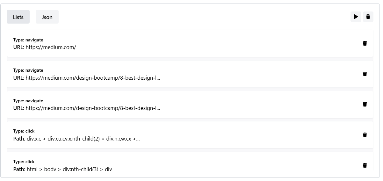Image resolution: width=383 pixels, height=181 pixels.
Task: Click the "URL:" label of the first step
Action: [x=19, y=47]
